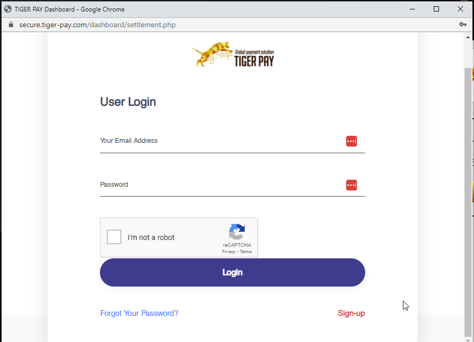The width and height of the screenshot is (474, 342).
Task: Open the reCAPTCHA Privacy link
Action: [229, 252]
